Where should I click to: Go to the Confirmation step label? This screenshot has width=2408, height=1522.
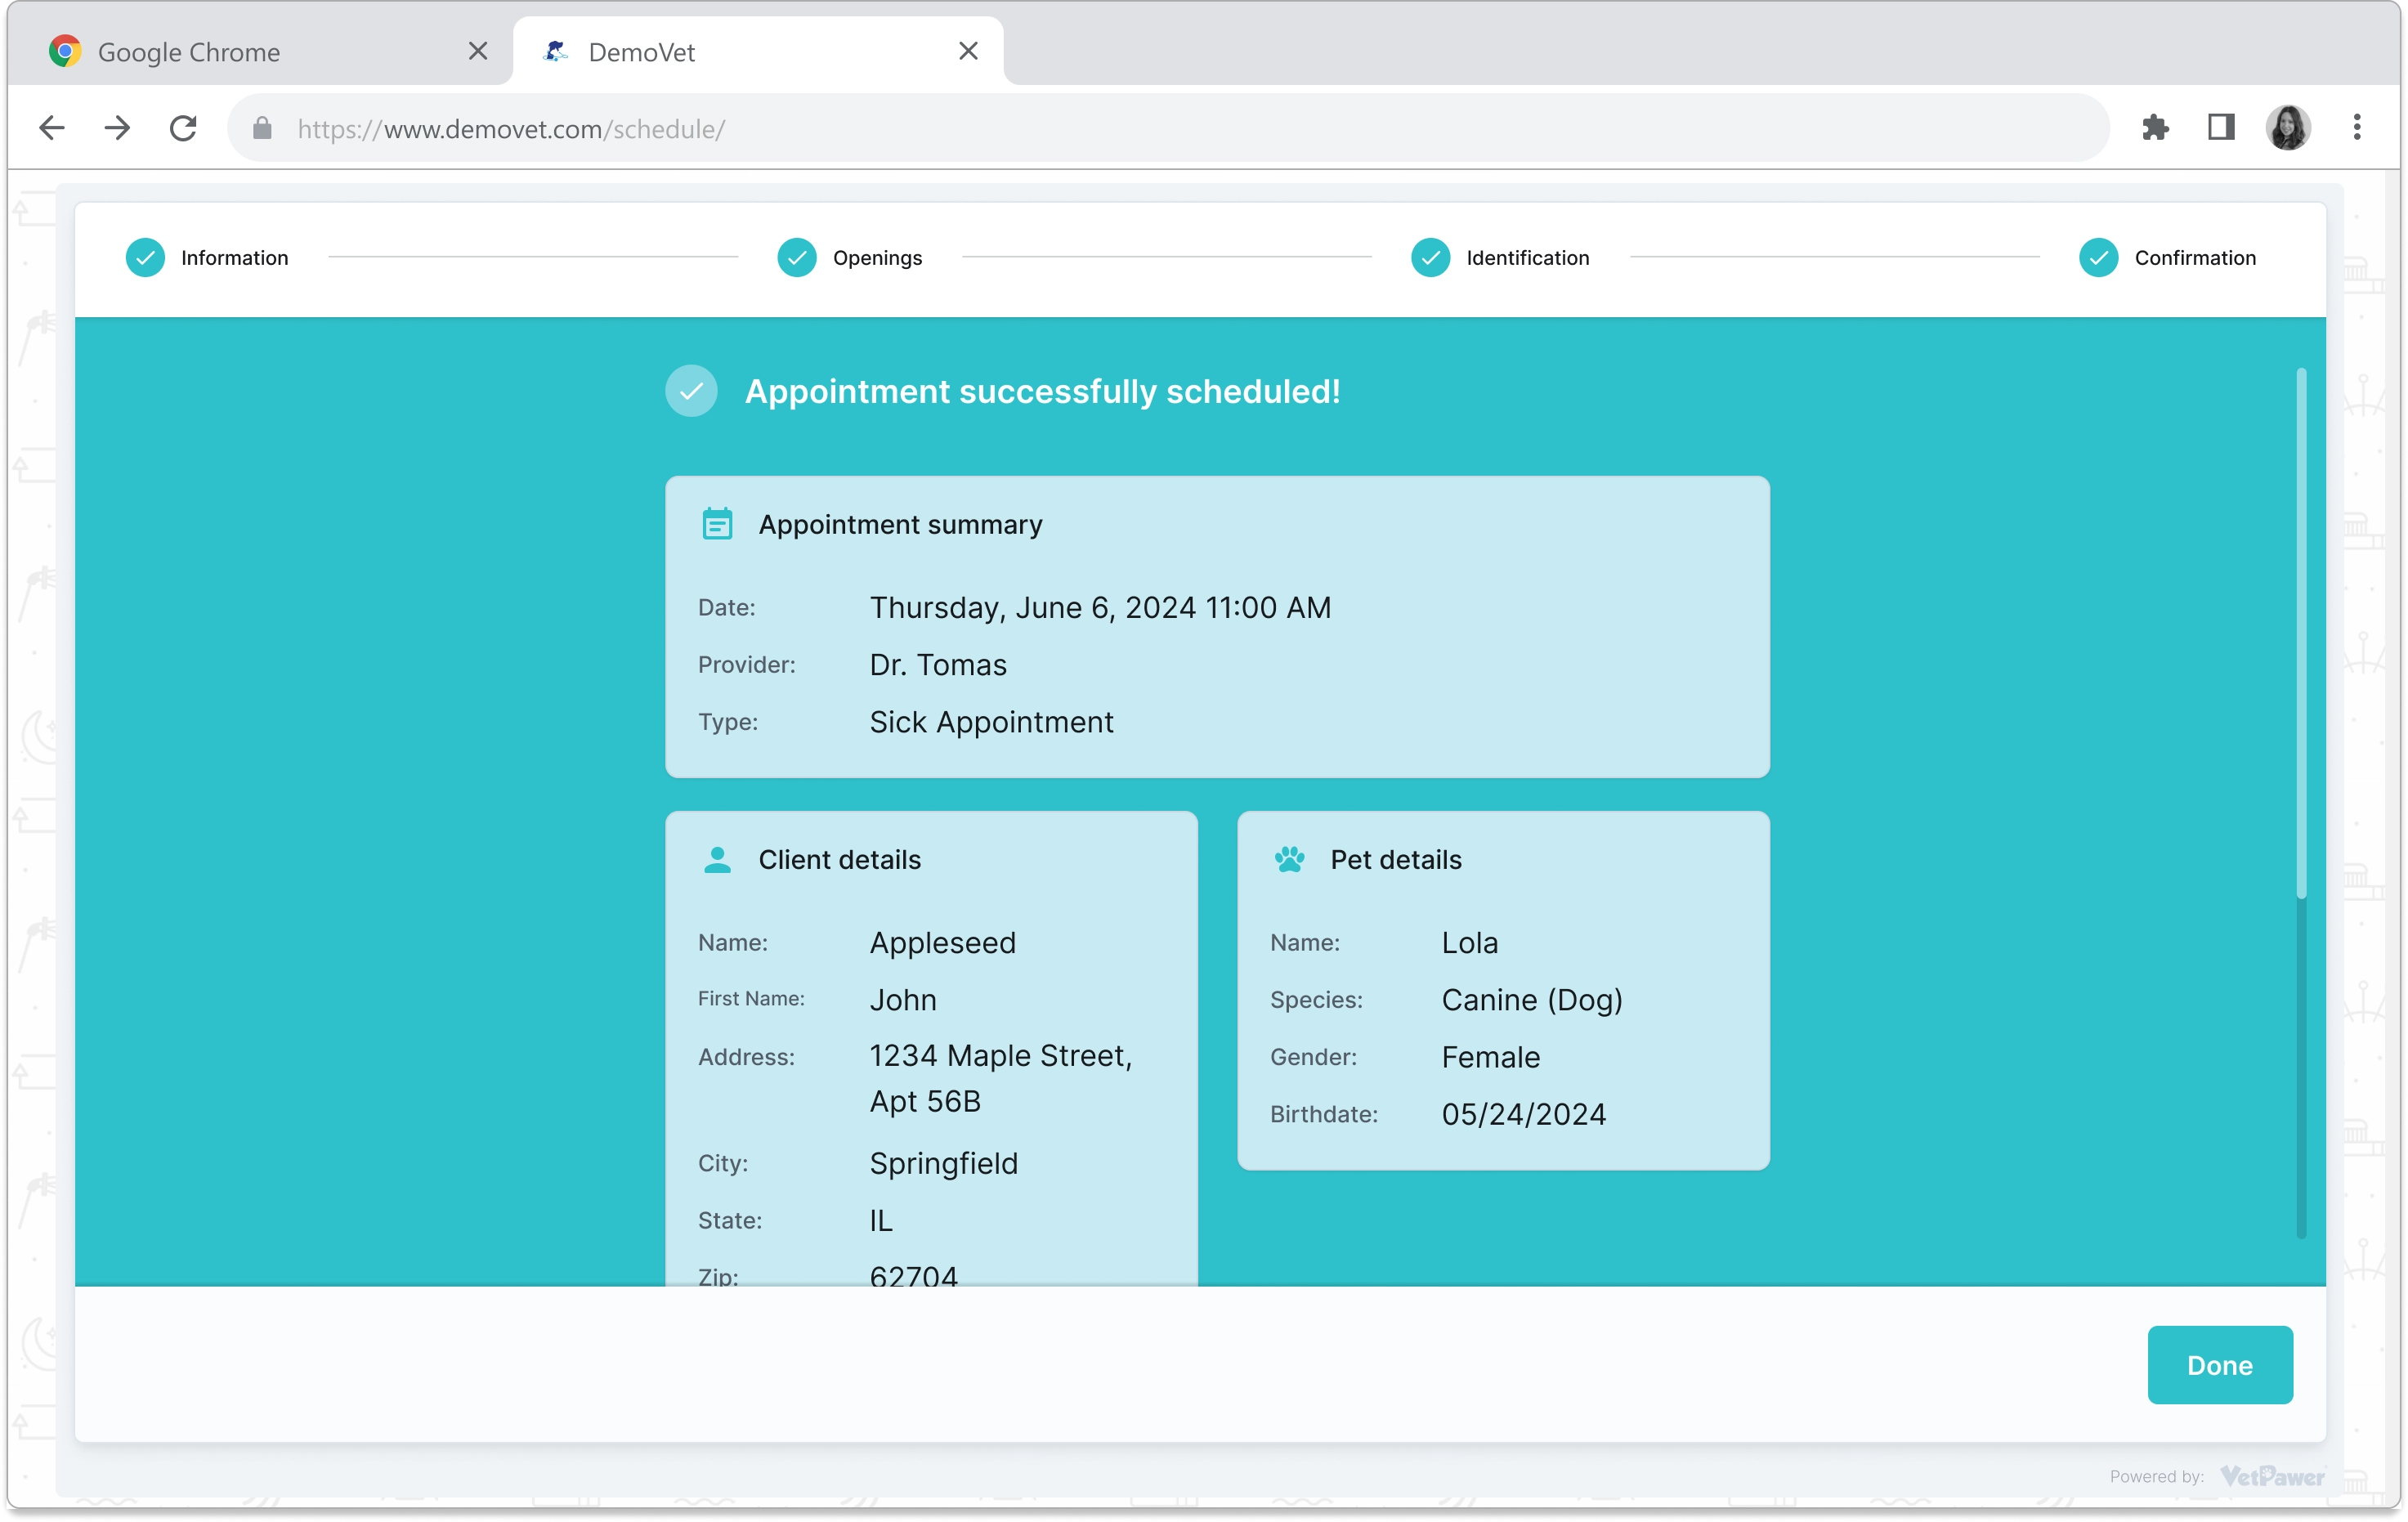(x=2195, y=258)
